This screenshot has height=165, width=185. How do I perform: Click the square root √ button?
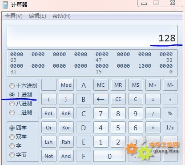[170, 99]
